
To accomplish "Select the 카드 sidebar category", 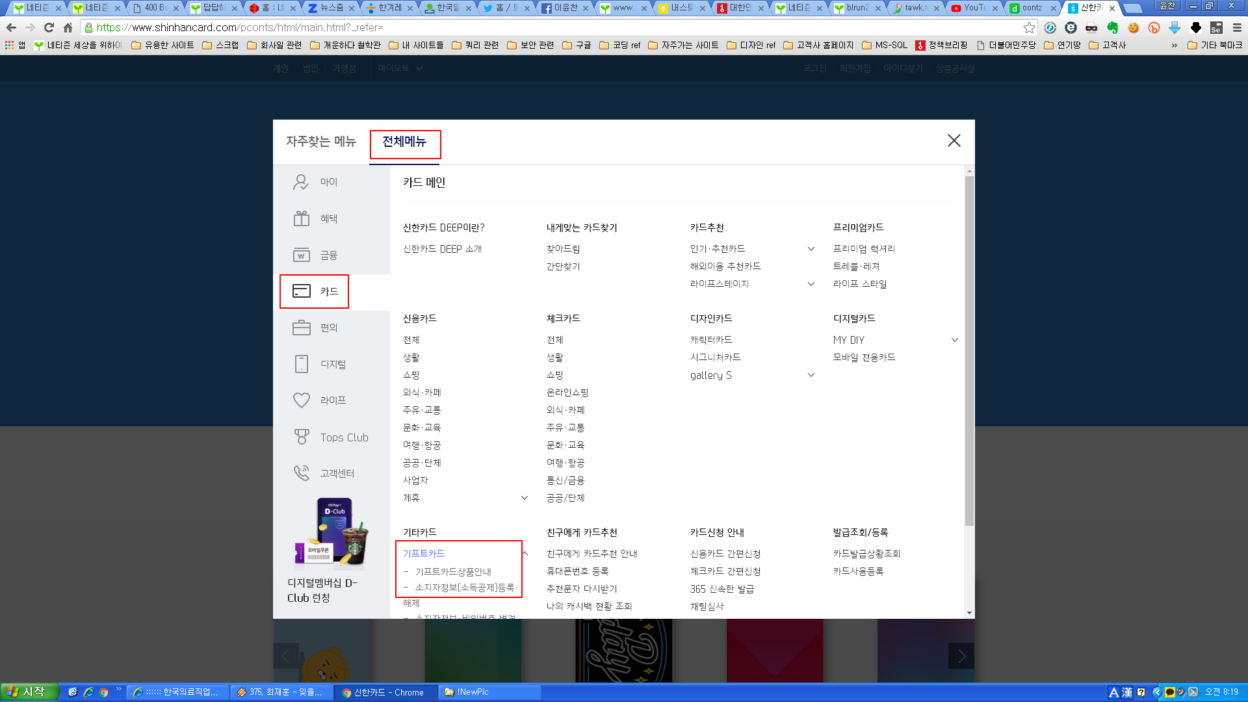I will [x=315, y=291].
